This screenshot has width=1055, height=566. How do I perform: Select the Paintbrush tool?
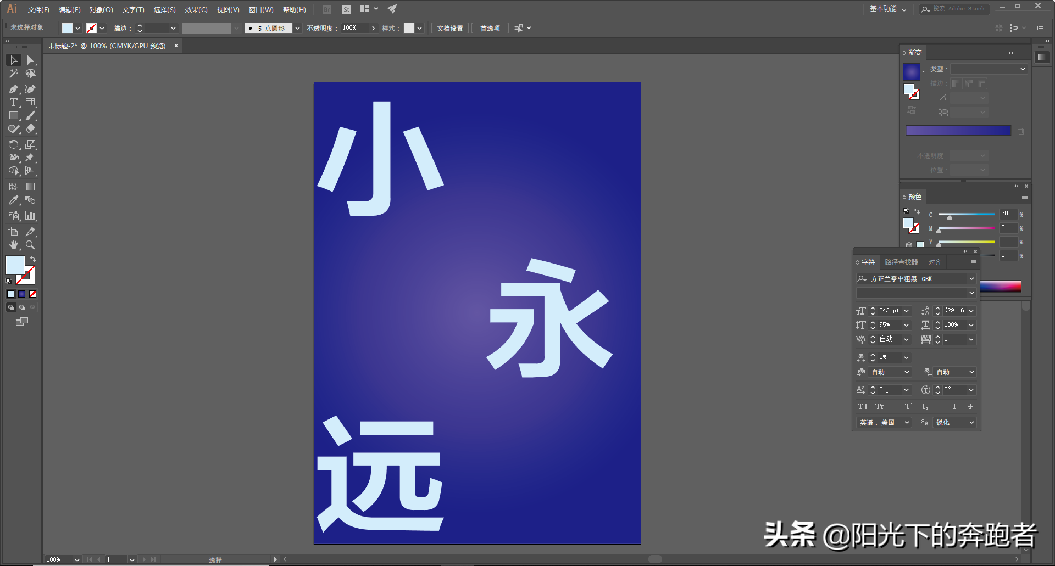coord(31,116)
